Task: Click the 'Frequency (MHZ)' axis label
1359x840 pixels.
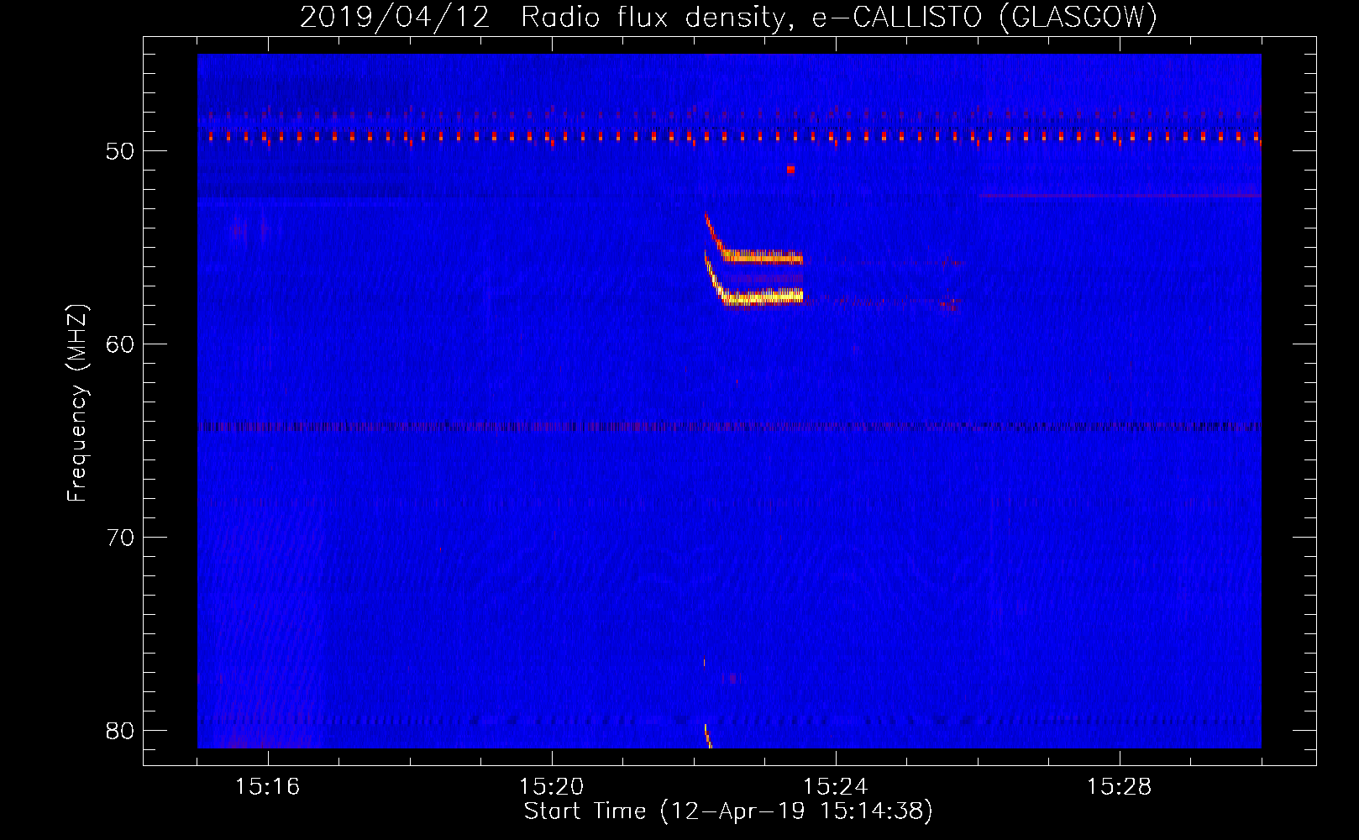Action: click(x=76, y=403)
